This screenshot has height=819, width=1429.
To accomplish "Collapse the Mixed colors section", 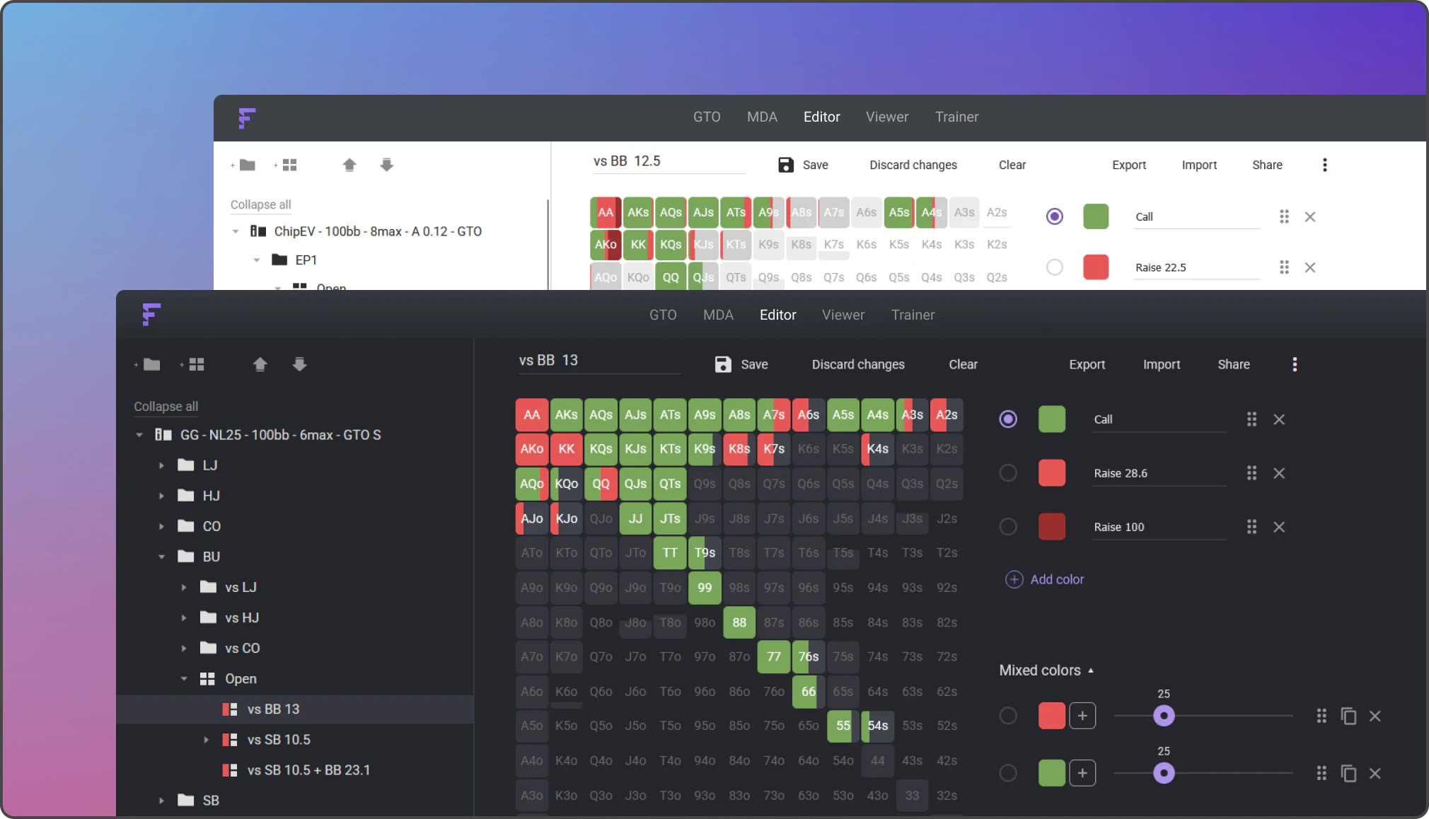I will click(x=1047, y=670).
